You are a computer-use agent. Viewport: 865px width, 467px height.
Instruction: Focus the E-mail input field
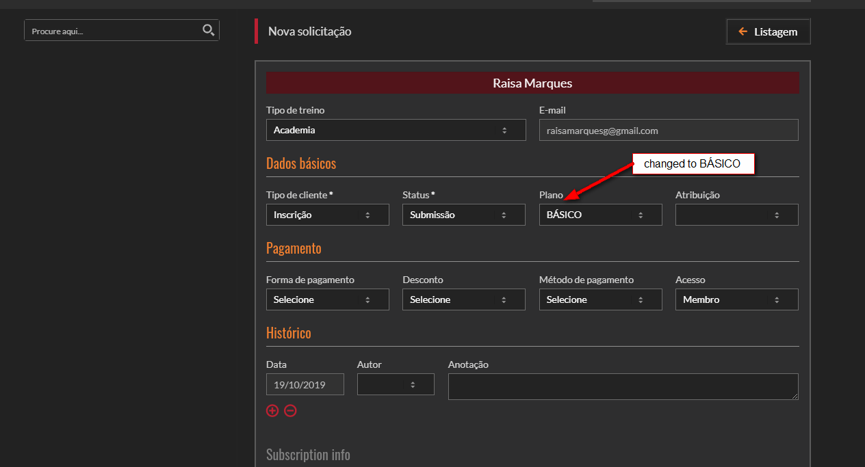(x=669, y=130)
